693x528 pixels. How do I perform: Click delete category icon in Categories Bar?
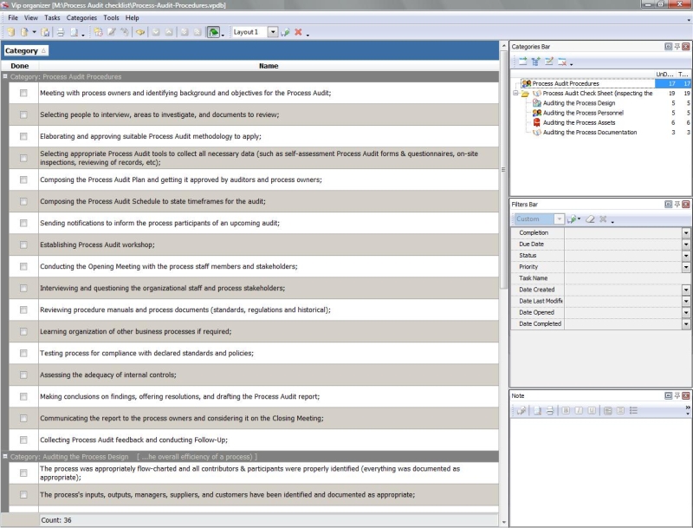(x=562, y=62)
